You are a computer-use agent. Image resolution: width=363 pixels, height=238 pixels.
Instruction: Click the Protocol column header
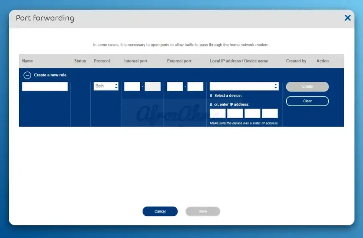point(102,61)
